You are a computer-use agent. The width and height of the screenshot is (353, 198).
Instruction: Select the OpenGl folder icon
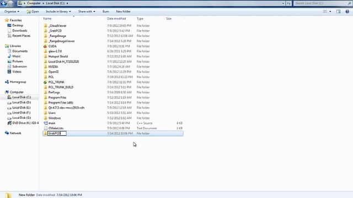[x=45, y=72]
